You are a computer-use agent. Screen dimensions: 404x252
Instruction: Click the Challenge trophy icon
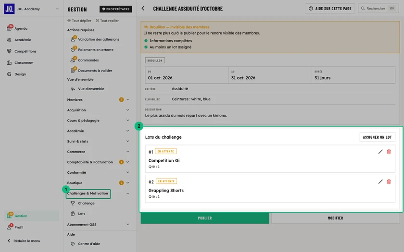tap(73, 203)
